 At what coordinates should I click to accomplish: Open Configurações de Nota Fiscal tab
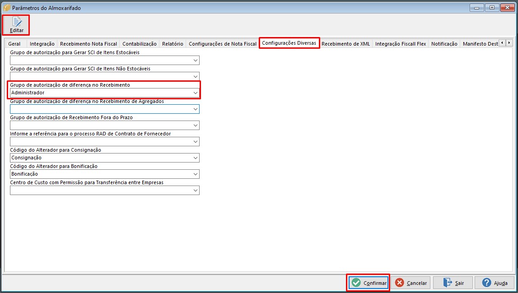coord(223,44)
